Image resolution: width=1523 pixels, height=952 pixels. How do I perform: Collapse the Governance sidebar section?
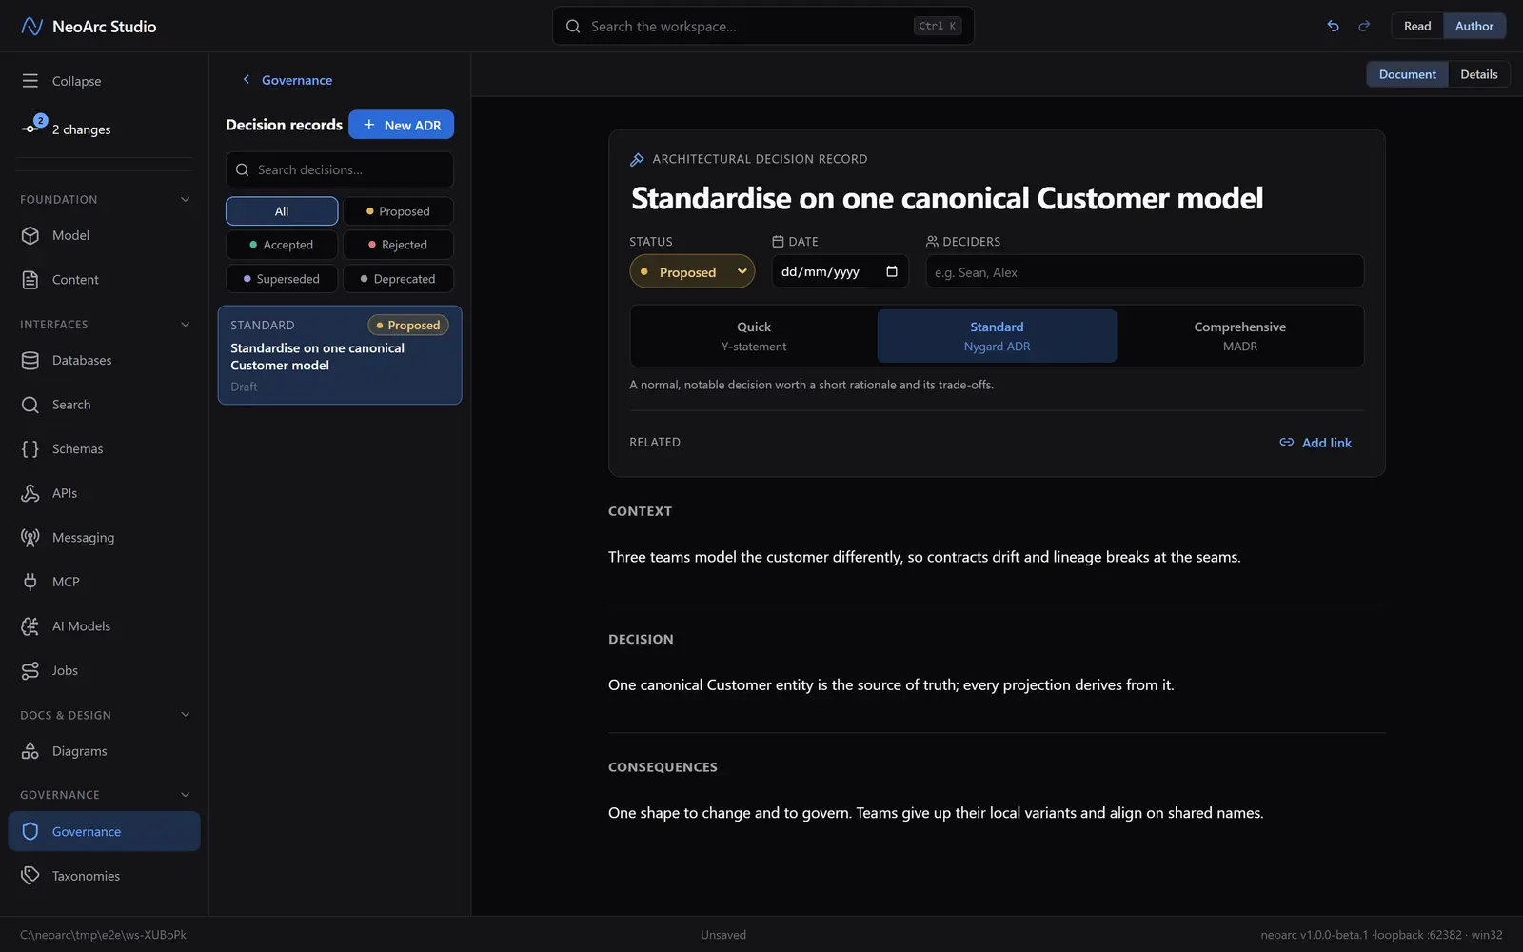tap(186, 795)
